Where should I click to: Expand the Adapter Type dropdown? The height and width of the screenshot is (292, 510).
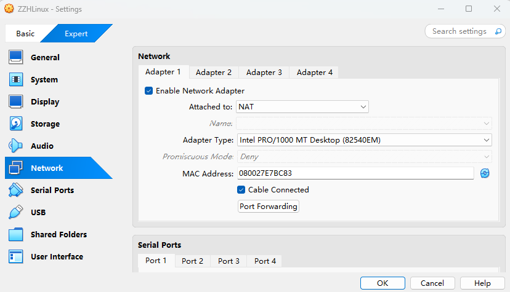(364, 140)
